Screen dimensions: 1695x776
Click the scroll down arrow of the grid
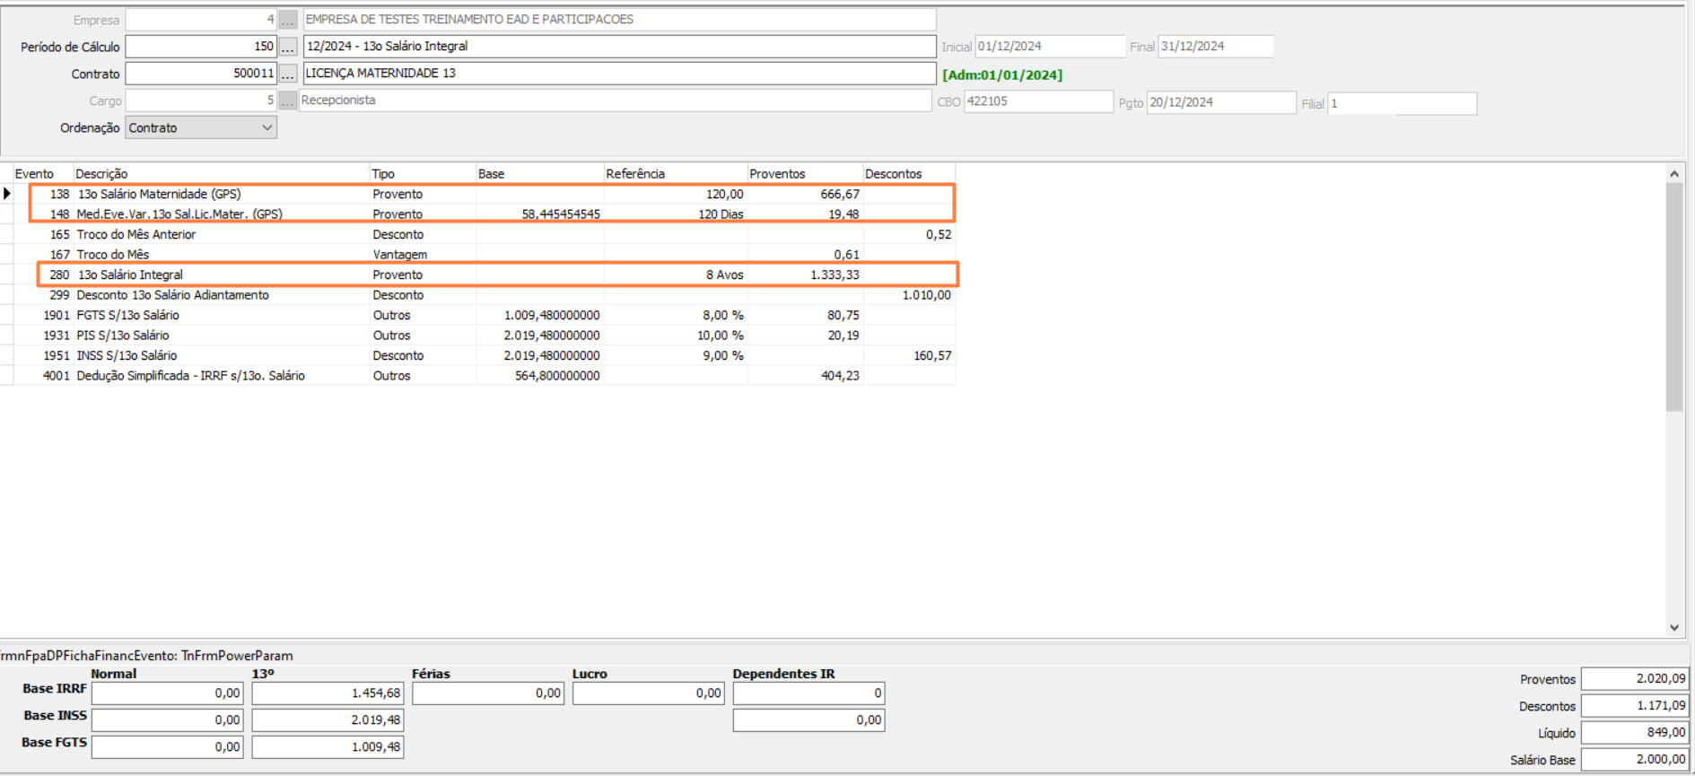[x=1674, y=628]
